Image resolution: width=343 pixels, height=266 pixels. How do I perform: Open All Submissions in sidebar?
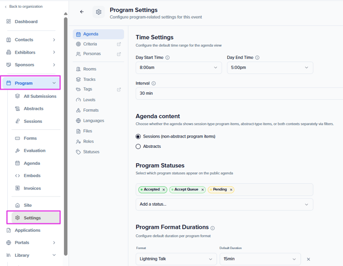click(40, 96)
